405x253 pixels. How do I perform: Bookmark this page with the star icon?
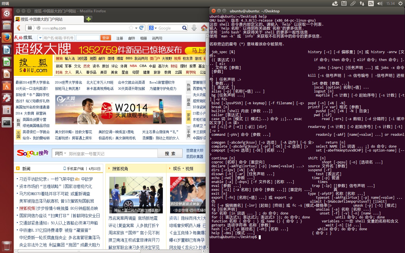point(131,28)
